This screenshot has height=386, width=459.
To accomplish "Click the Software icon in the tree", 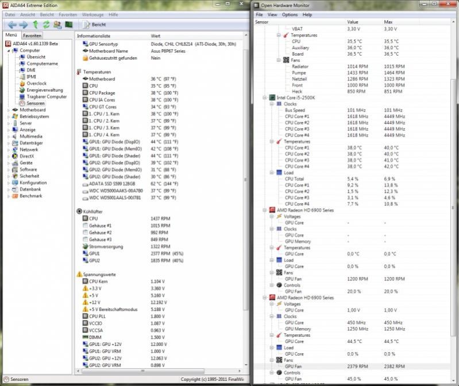I will coord(15,169).
